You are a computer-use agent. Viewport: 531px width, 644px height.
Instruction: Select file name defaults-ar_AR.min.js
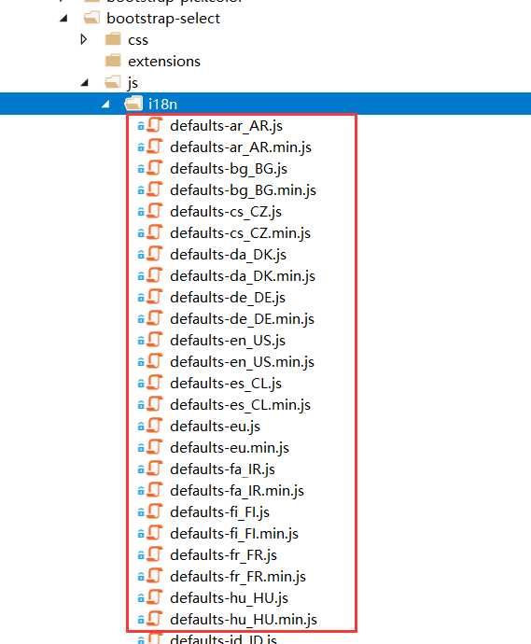point(241,147)
